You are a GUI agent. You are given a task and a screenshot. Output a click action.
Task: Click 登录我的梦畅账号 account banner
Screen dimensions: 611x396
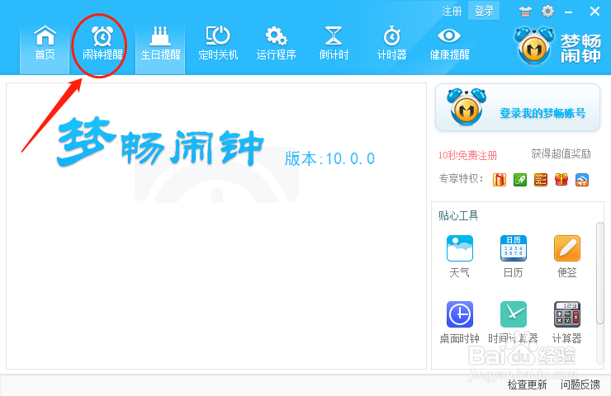[x=518, y=107]
